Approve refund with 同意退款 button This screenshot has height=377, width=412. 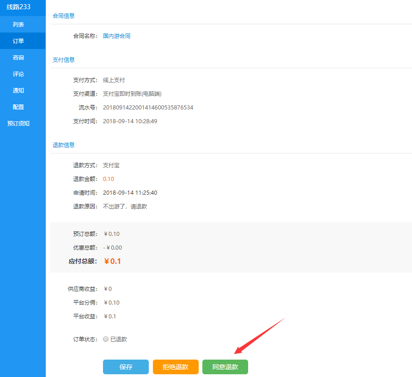click(225, 367)
